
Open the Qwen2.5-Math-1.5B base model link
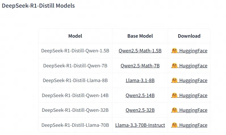[140, 51]
